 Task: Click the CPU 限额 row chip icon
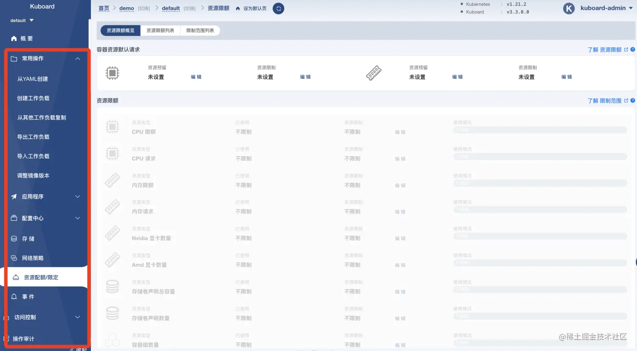point(113,126)
